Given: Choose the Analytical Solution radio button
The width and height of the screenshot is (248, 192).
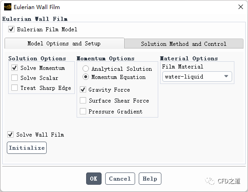Looking at the screenshot, I should tap(86, 69).
